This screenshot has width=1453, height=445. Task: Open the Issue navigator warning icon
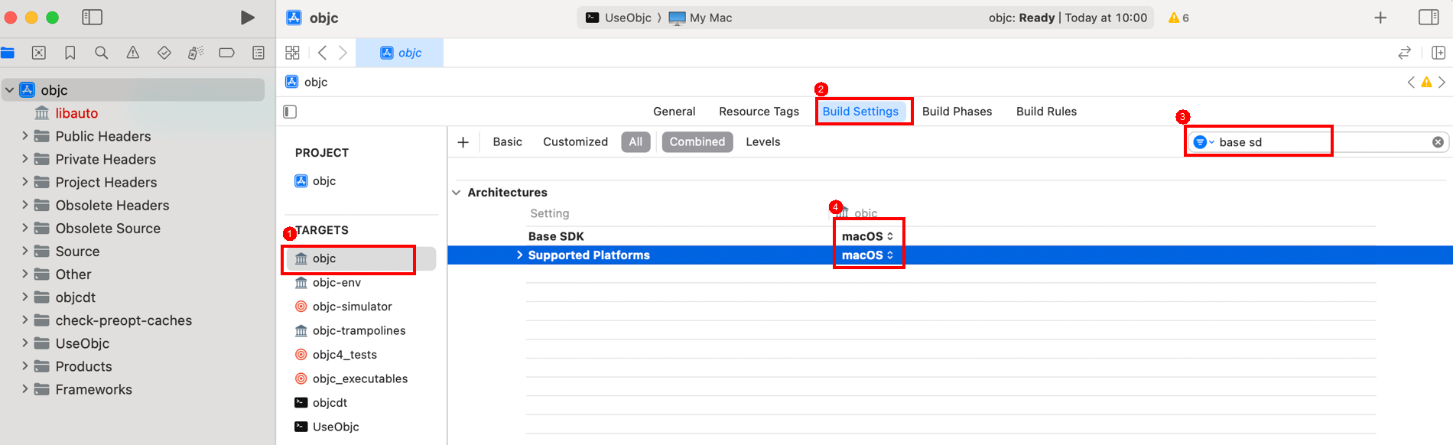coord(133,53)
